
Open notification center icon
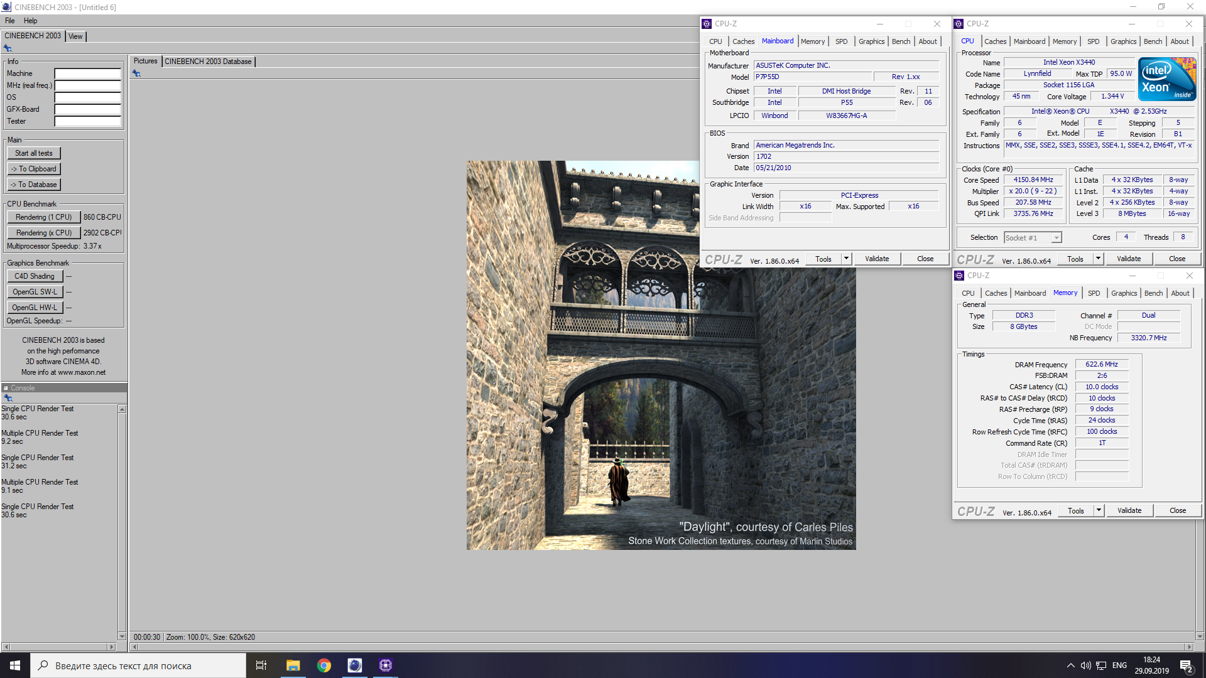tap(1187, 666)
